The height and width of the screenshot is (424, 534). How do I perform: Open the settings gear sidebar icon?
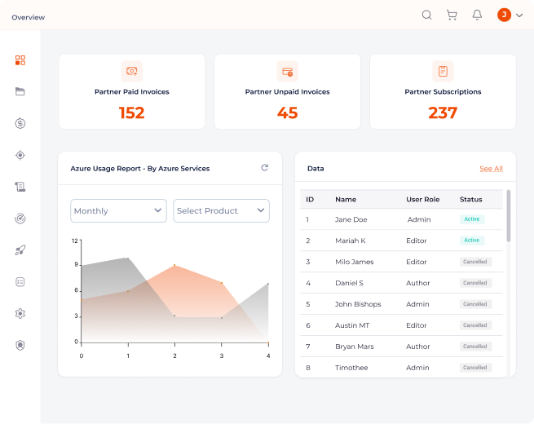click(x=20, y=313)
